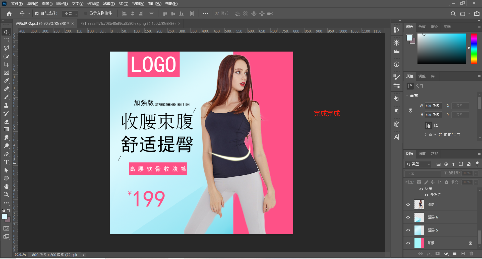Switch to the 调整 tab
The height and width of the screenshot is (259, 482).
[x=422, y=76]
